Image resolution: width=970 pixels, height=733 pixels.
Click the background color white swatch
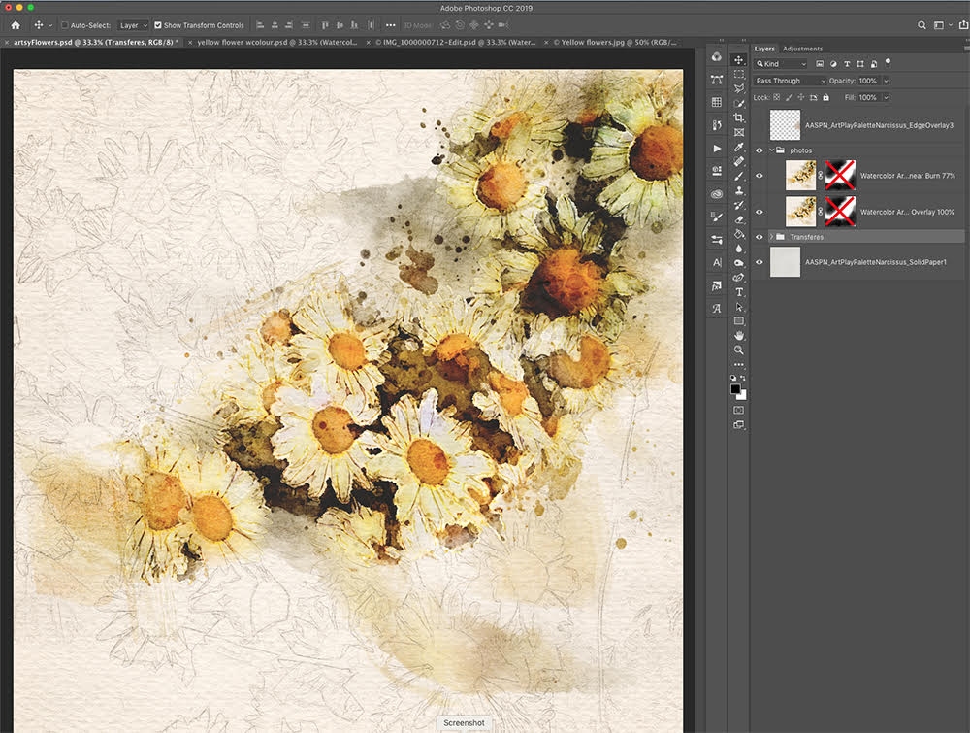pyautogui.click(x=742, y=395)
